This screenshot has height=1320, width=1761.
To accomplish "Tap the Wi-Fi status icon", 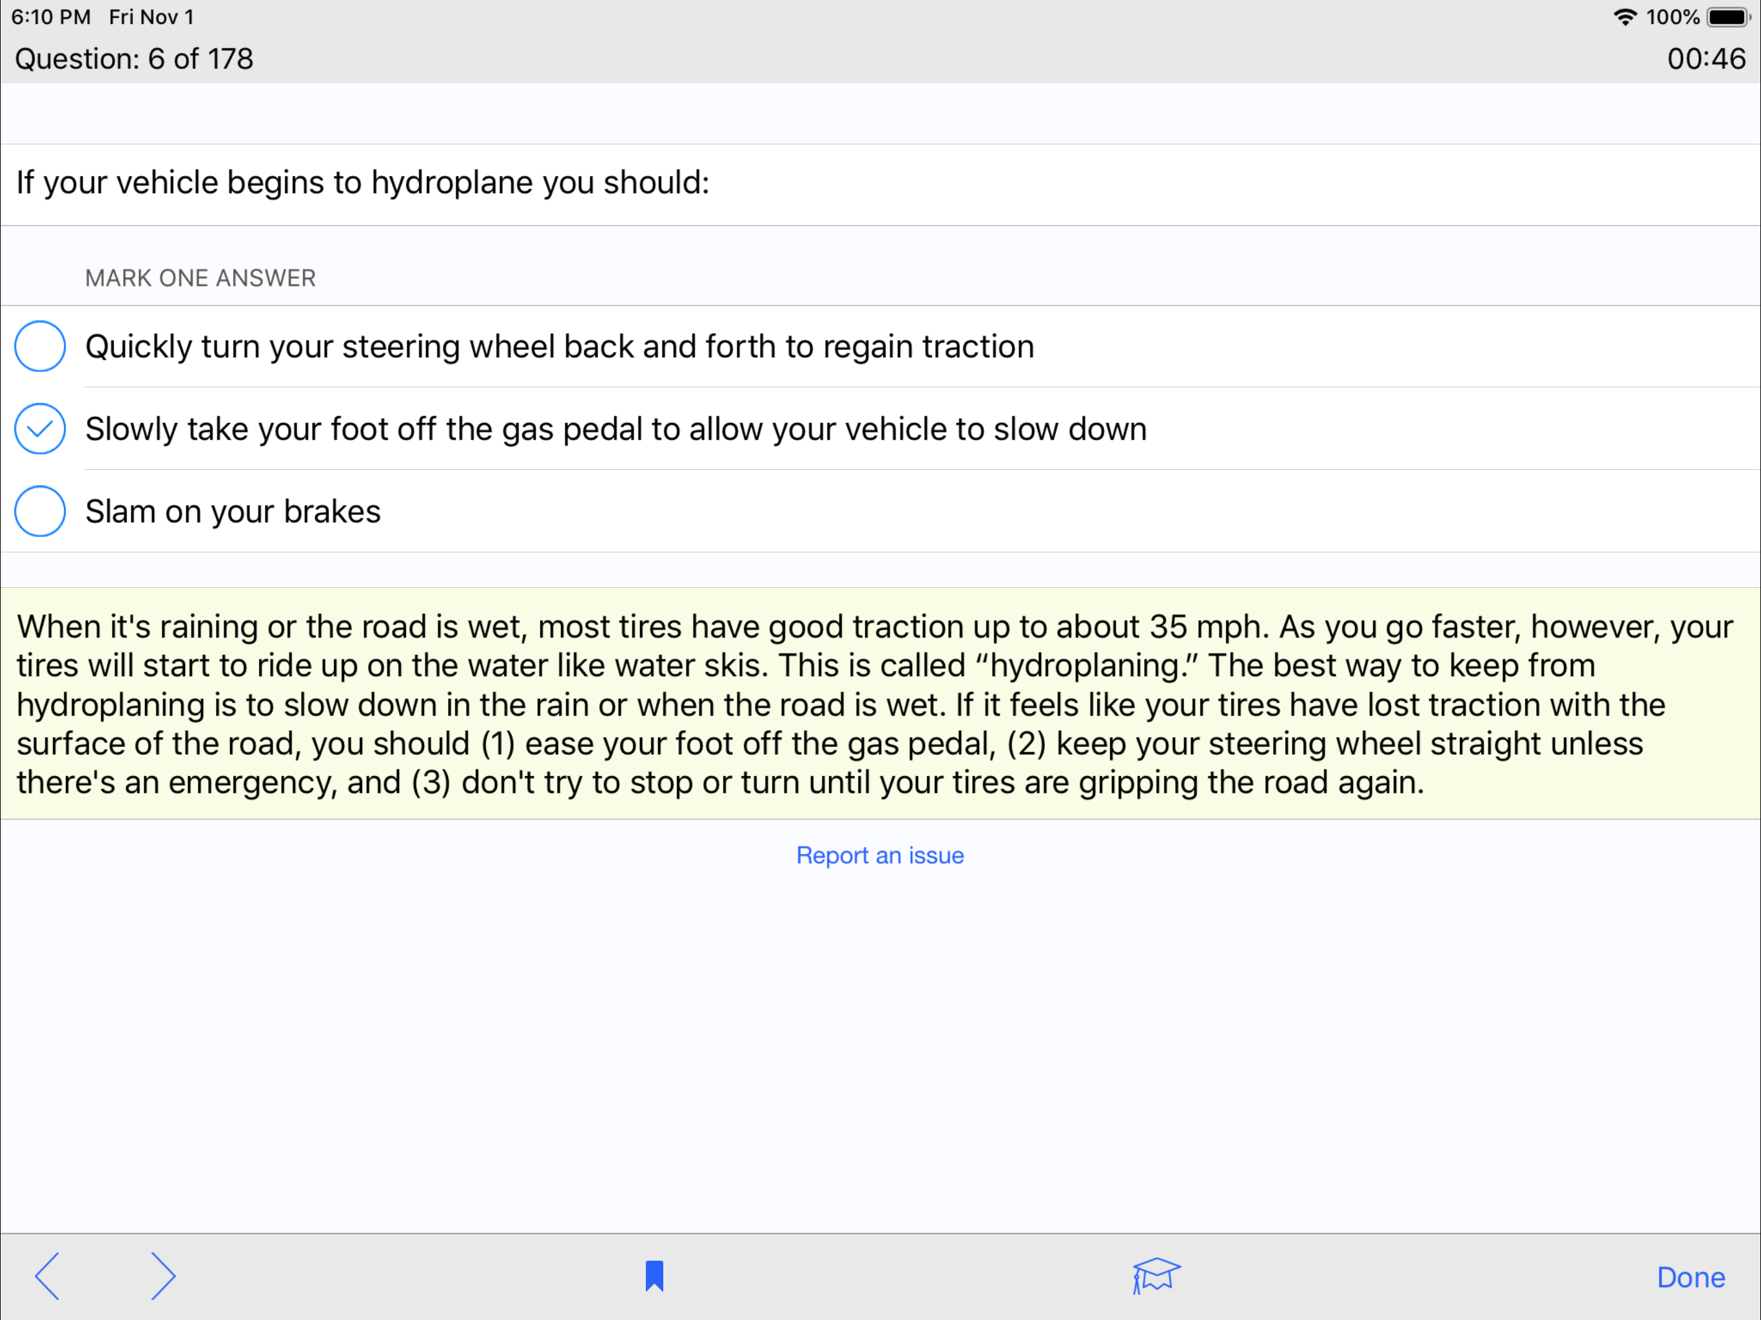I will pyautogui.click(x=1624, y=17).
